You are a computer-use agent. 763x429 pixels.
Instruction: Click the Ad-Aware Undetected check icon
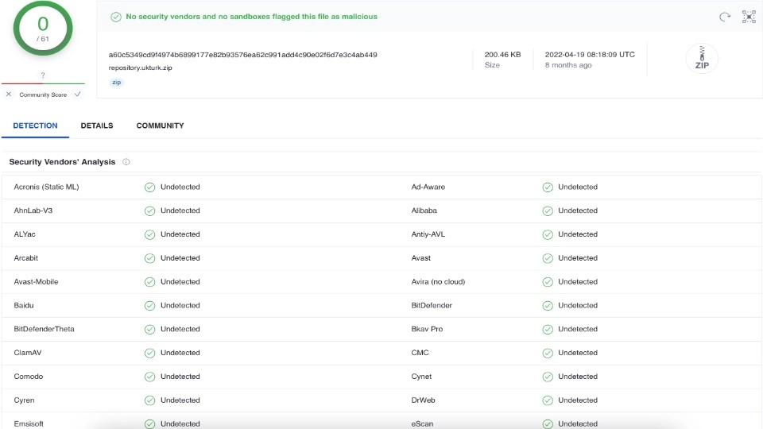(x=548, y=187)
